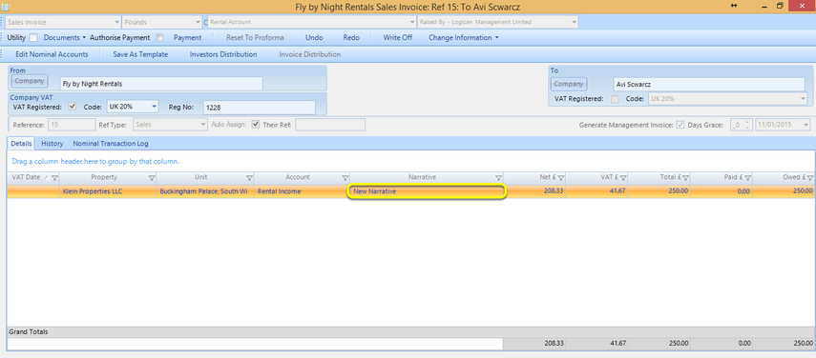Open the Nominal Transaction Log tab
This screenshot has width=816, height=358.
coord(111,144)
